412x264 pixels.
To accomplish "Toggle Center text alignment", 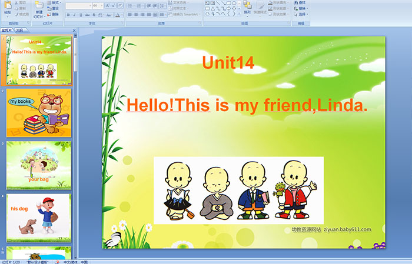I will [x=136, y=15].
